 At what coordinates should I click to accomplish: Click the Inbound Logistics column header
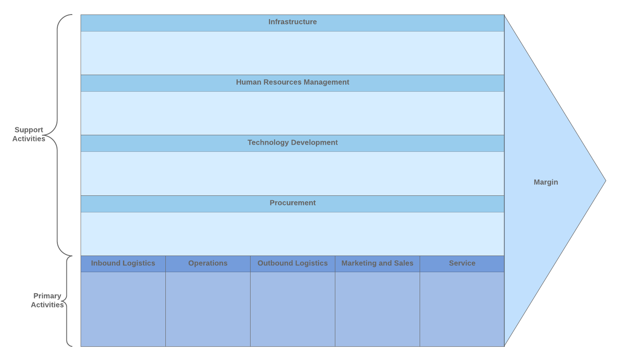pyautogui.click(x=123, y=263)
